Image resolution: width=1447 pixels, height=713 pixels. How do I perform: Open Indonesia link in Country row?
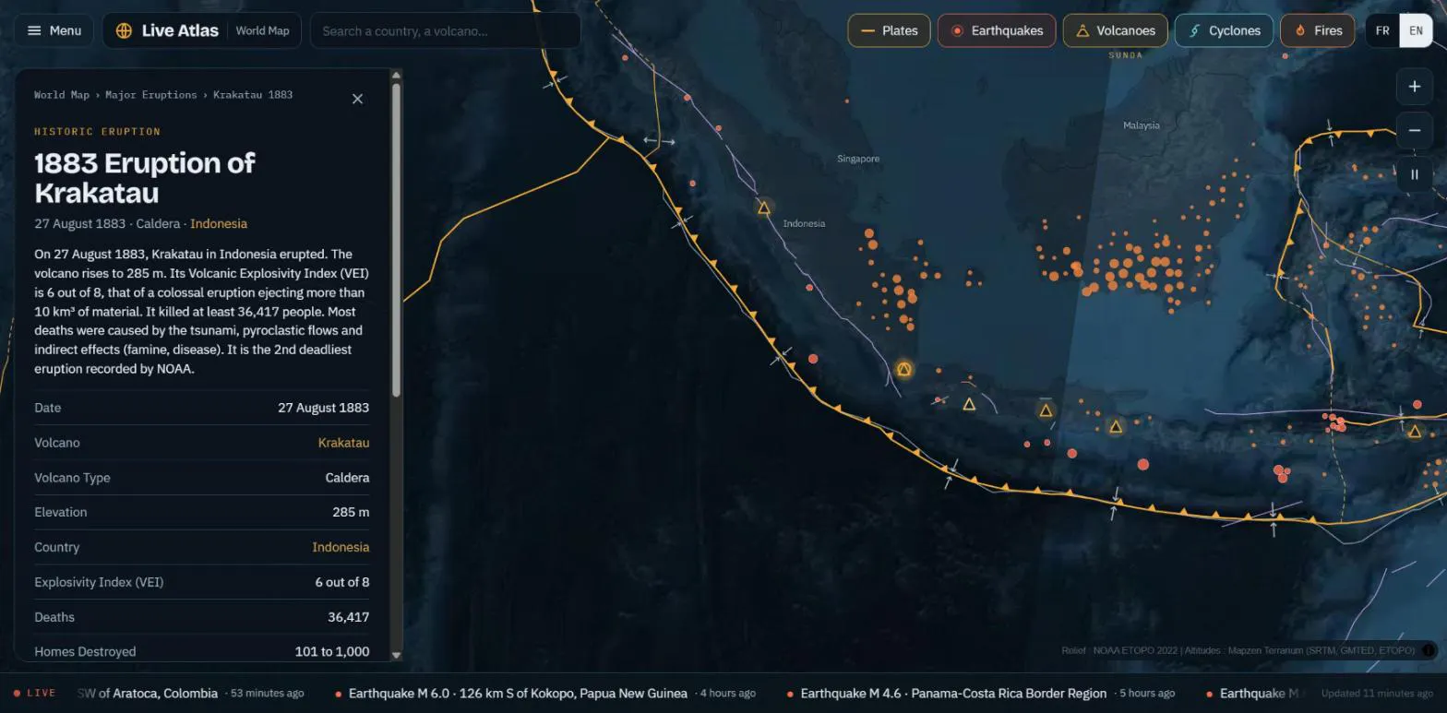pyautogui.click(x=341, y=547)
